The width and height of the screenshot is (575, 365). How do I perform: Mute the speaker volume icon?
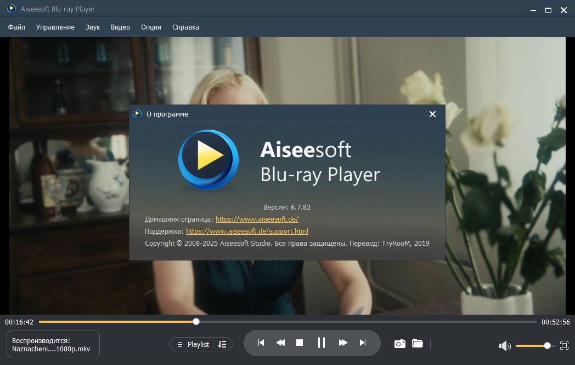point(504,346)
